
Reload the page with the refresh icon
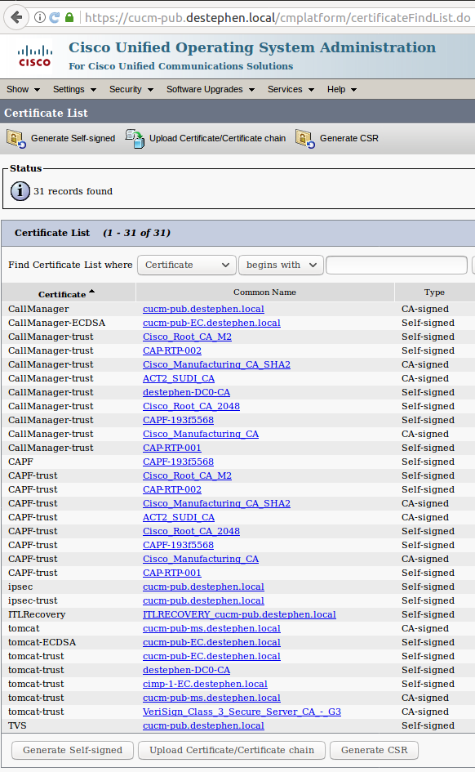pyautogui.click(x=54, y=18)
